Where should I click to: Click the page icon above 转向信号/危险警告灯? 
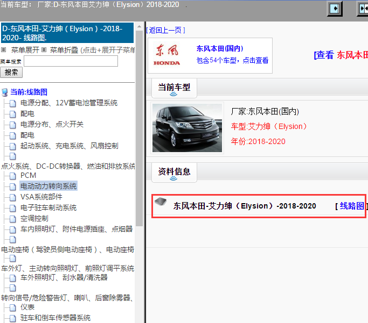13,288
